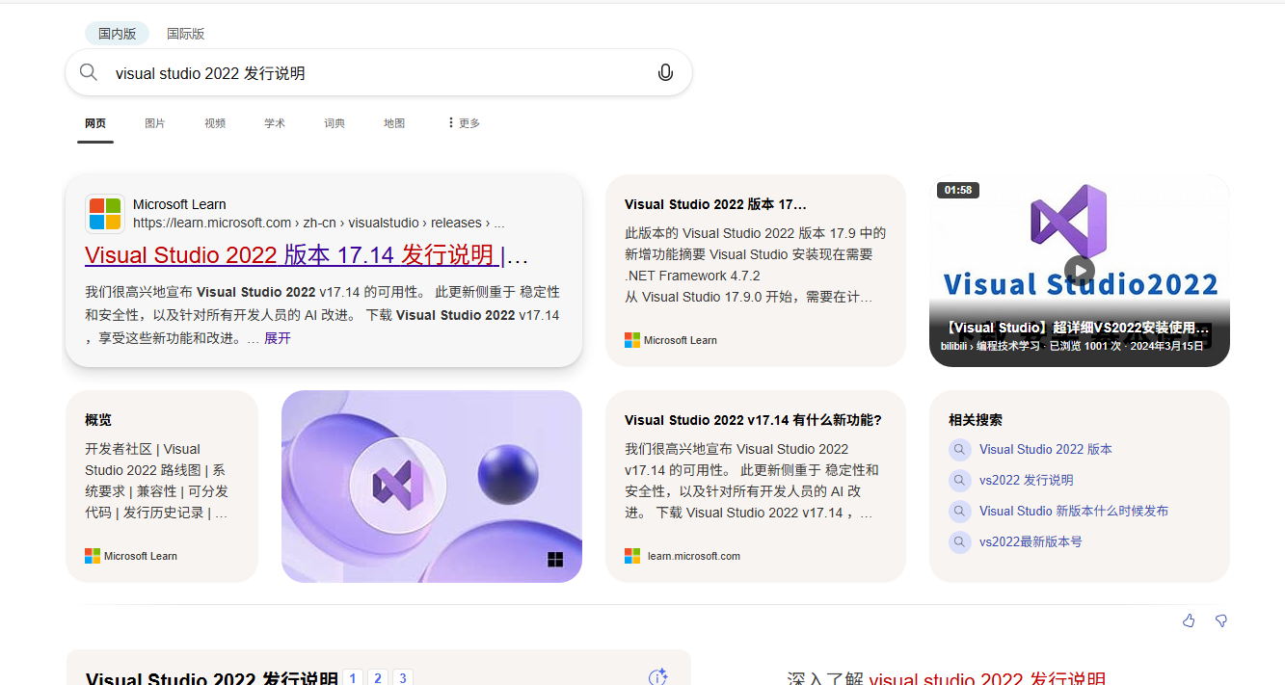Open the 词典 tab
This screenshot has width=1285, height=685.
coord(335,123)
